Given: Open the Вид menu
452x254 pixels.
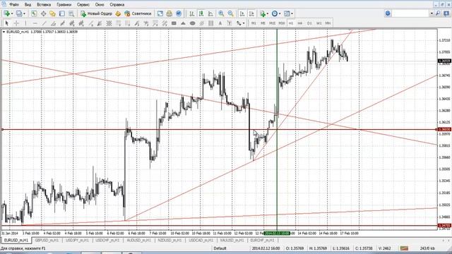Looking at the screenshot, I should [x=28, y=5].
